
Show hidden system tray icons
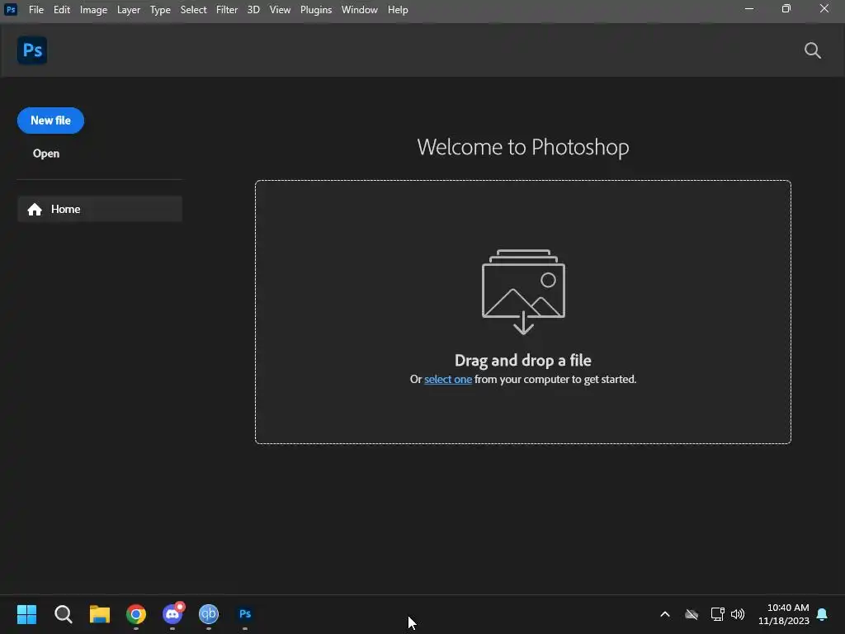[665, 614]
